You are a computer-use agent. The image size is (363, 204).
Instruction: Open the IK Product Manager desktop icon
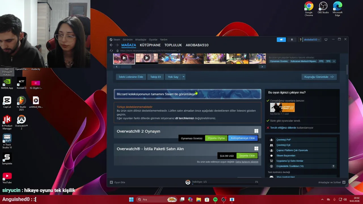pyautogui.click(x=7, y=122)
